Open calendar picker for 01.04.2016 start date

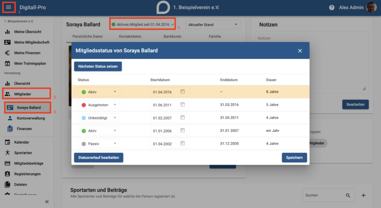tap(182, 92)
